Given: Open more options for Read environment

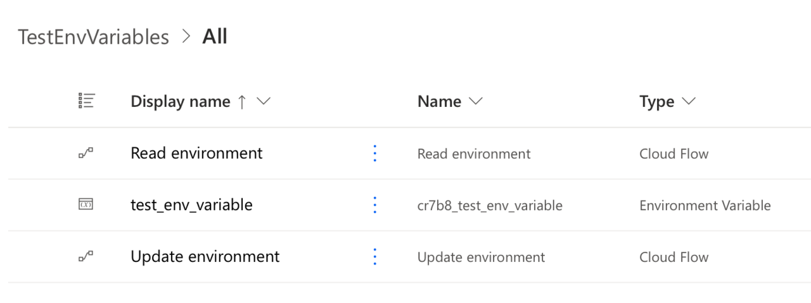Looking at the screenshot, I should click(x=374, y=153).
